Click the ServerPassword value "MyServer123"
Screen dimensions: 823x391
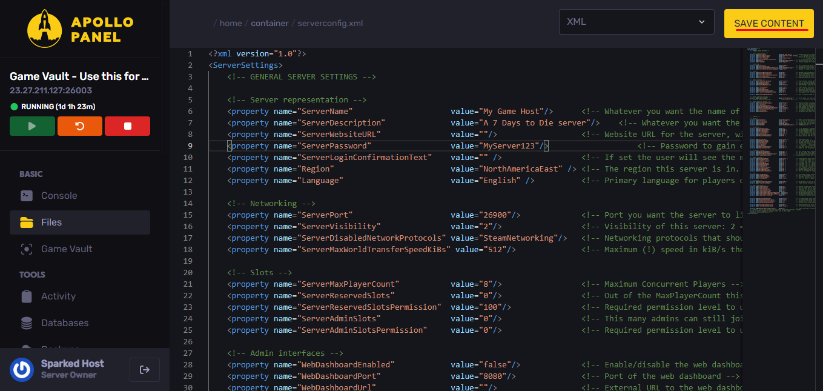point(509,146)
